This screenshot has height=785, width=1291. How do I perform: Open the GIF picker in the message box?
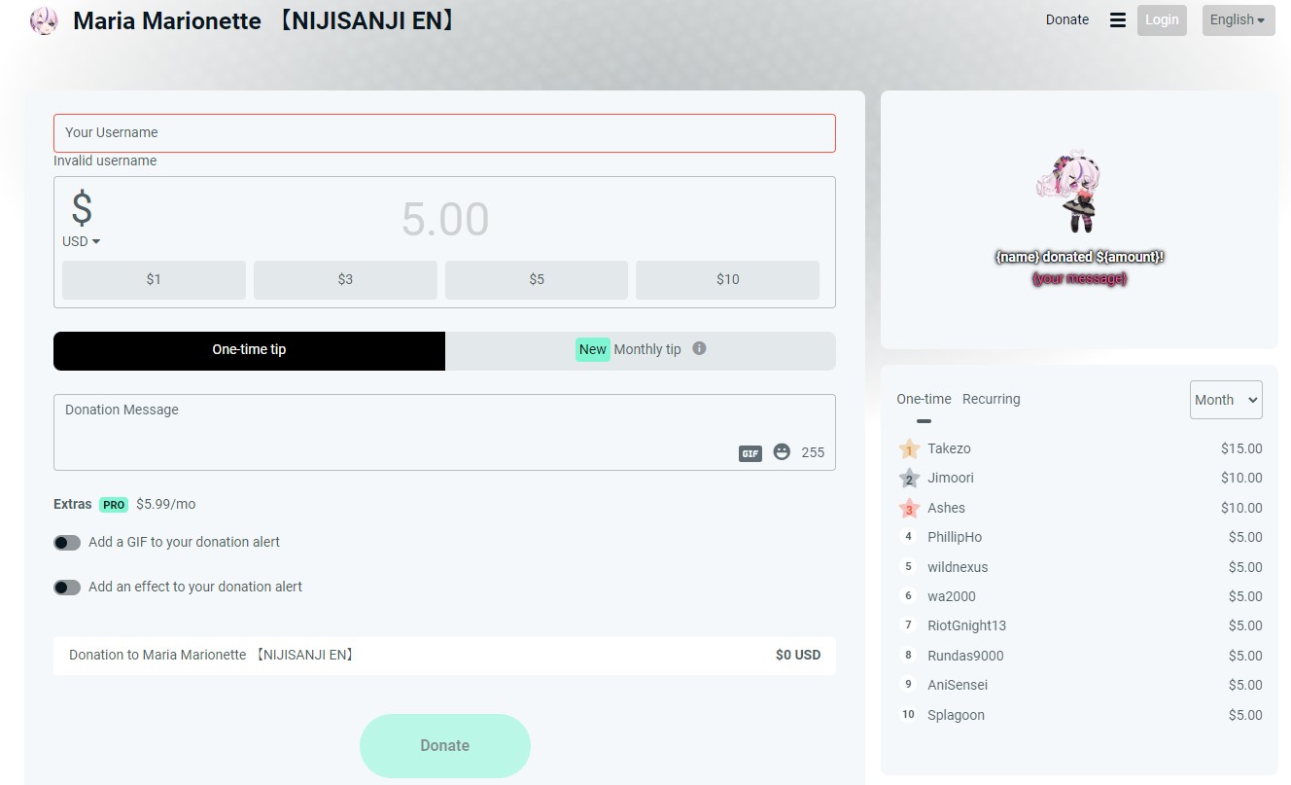750,453
